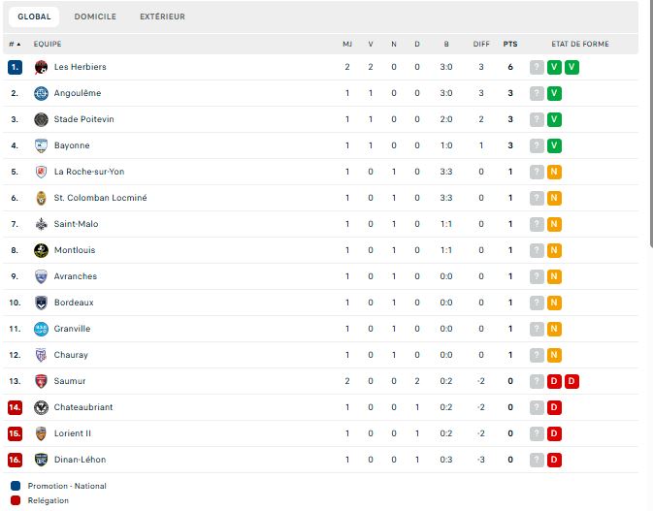This screenshot has height=511, width=653.
Task: Click Saumur's second red D form badge
Action: (x=571, y=381)
